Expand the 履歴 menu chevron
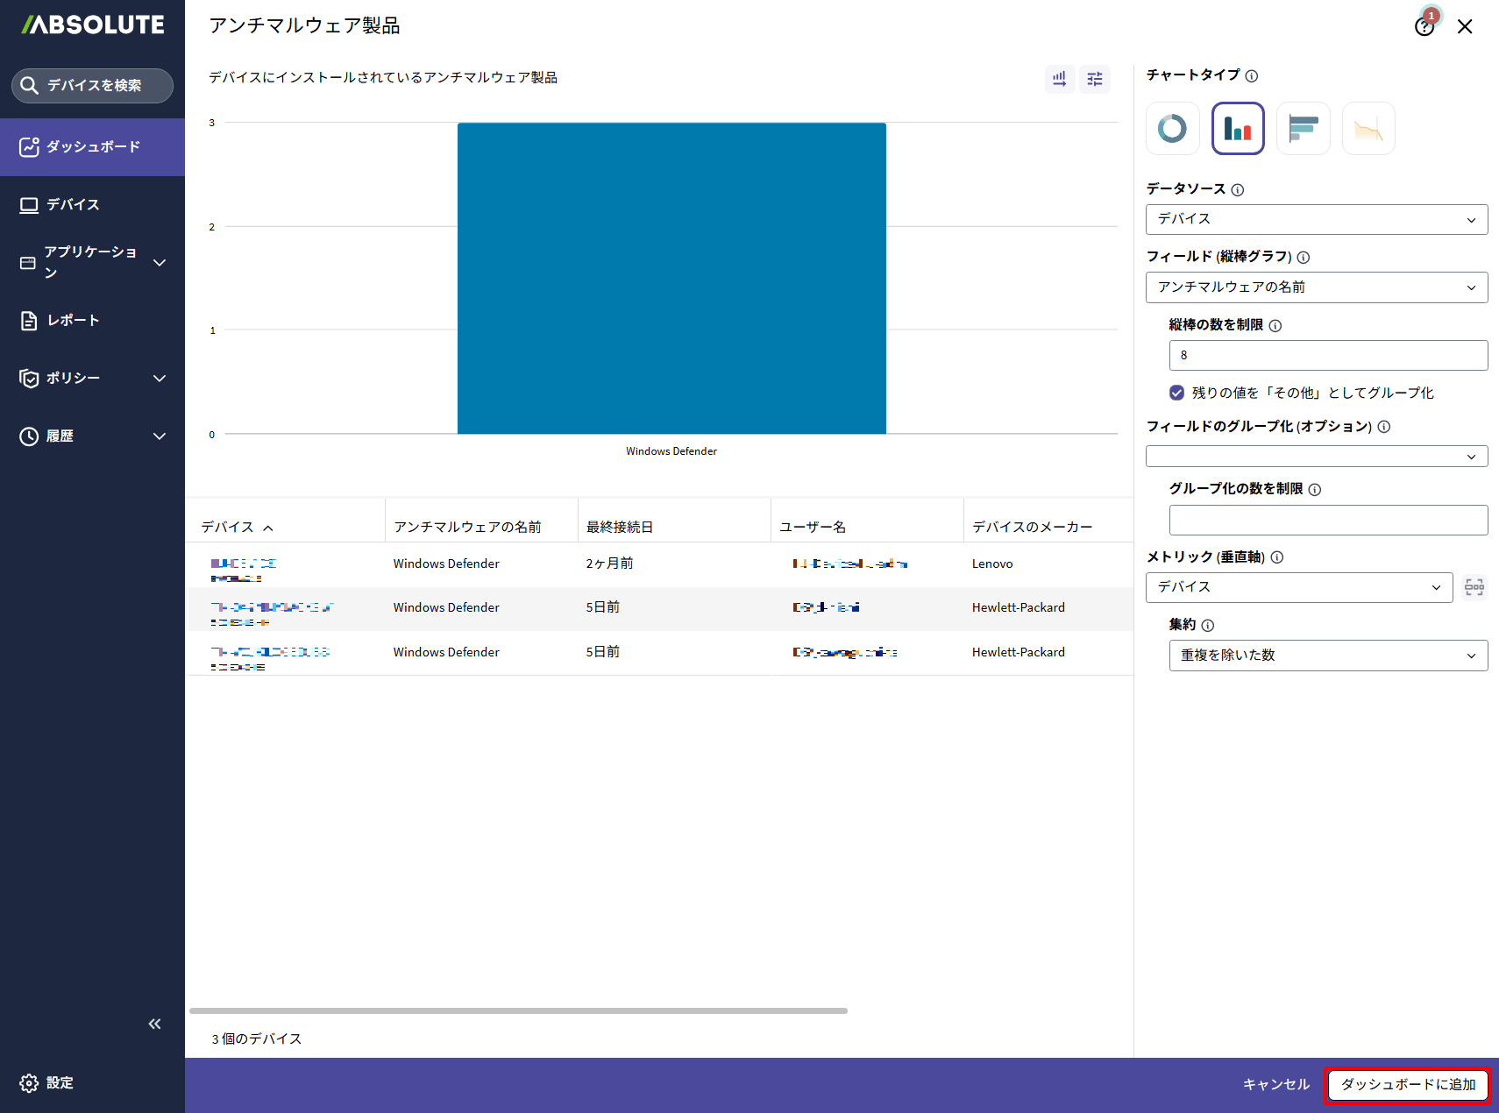Viewport: 1499px width, 1113px height. click(x=160, y=436)
